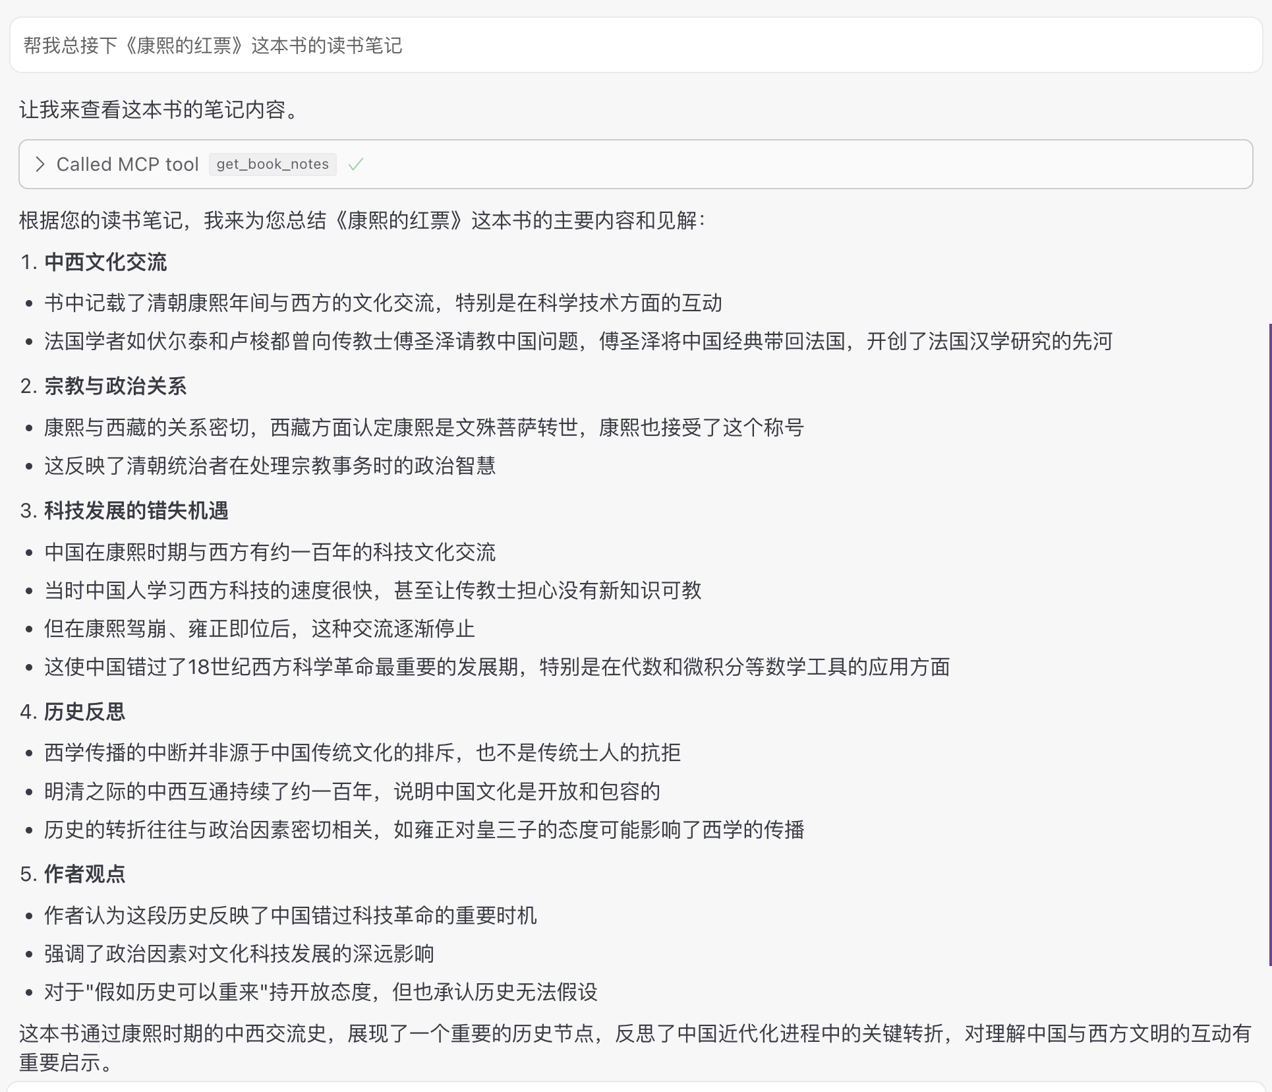Select the heading 科技发展的错失机遇

135,510
